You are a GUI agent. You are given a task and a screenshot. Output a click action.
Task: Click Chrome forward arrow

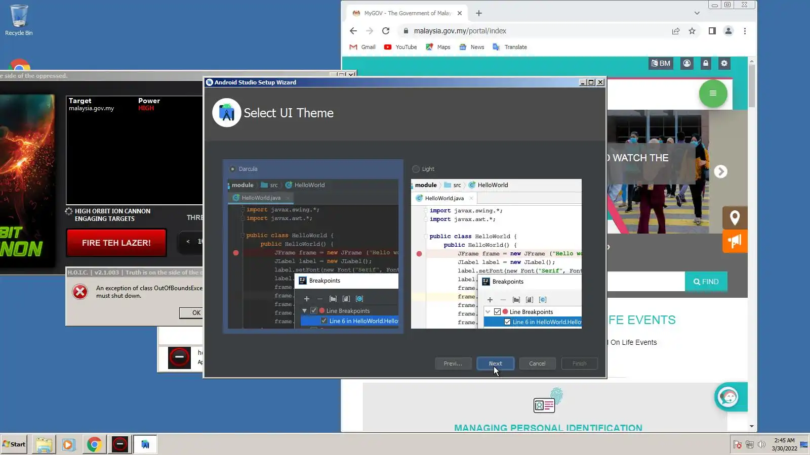point(370,31)
